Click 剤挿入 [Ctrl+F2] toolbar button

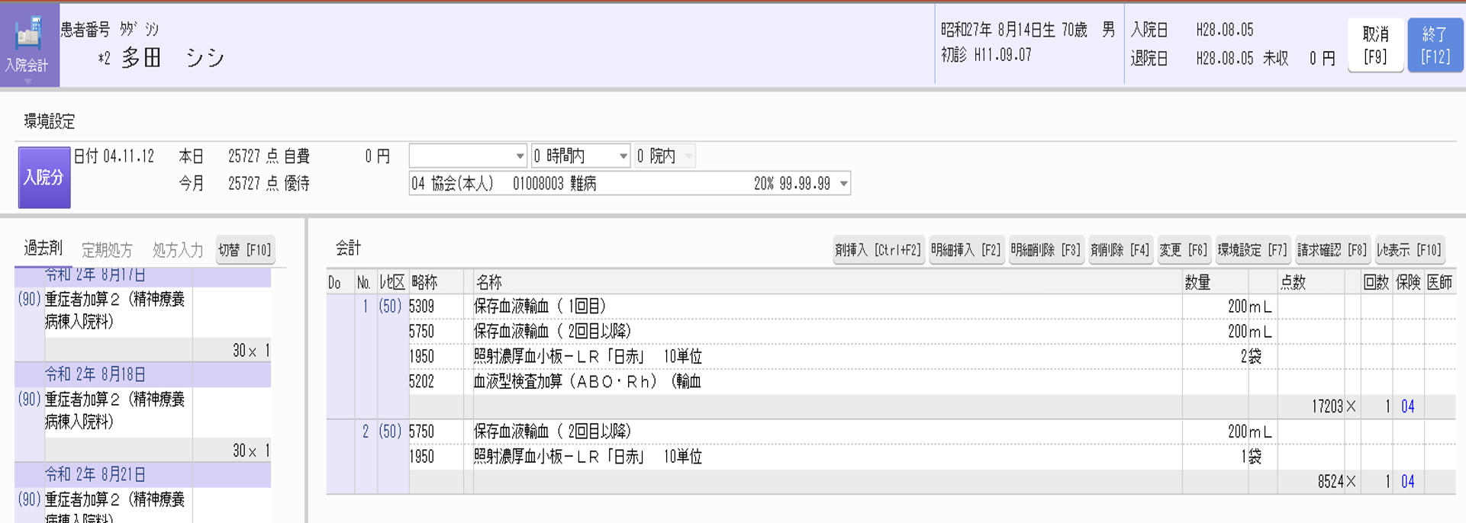[x=878, y=250]
